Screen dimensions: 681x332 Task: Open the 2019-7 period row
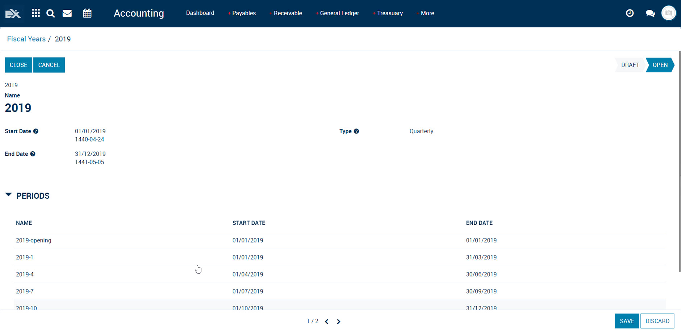(x=340, y=291)
